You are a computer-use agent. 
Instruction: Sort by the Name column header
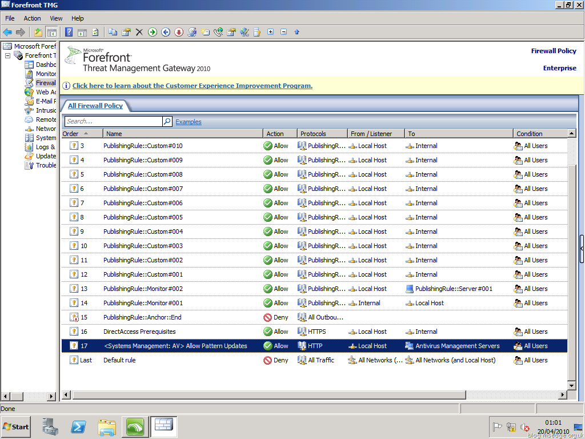coord(183,134)
